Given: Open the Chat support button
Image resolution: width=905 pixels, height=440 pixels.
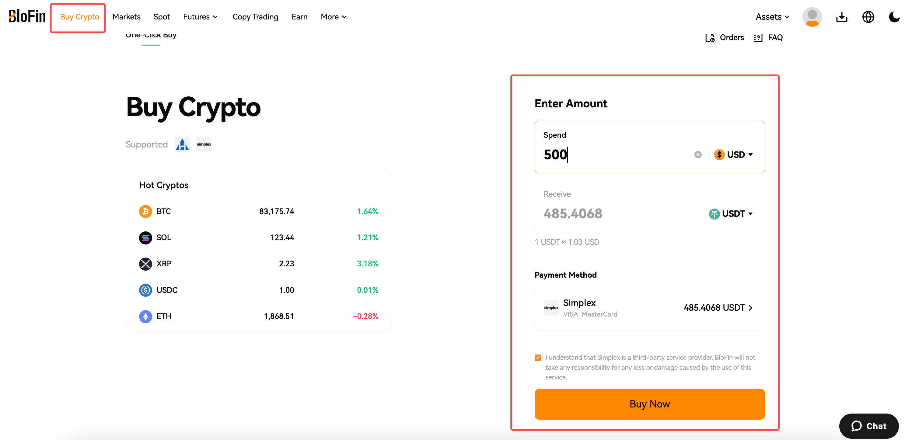Looking at the screenshot, I should (x=869, y=426).
